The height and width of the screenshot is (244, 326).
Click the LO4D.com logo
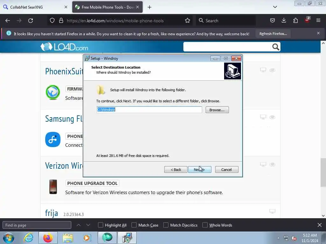(x=64, y=47)
